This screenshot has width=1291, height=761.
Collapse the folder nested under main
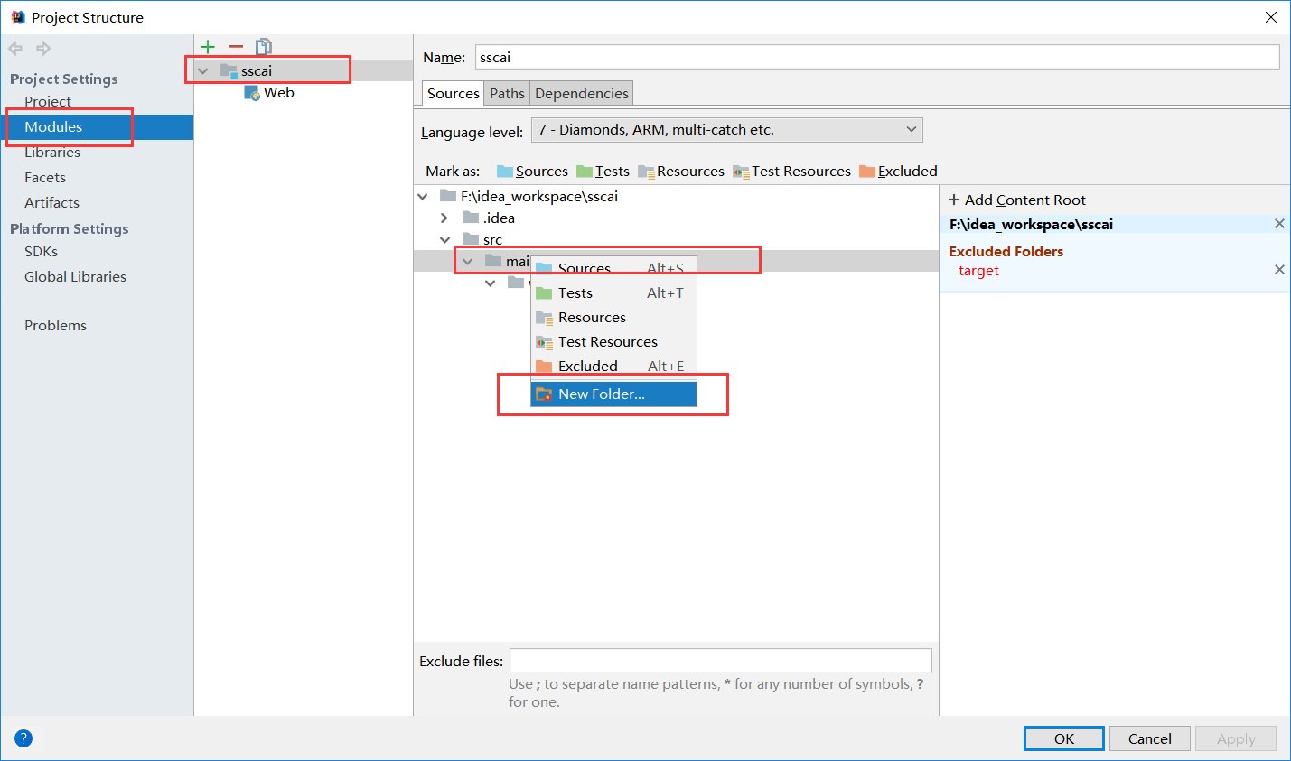coord(490,283)
